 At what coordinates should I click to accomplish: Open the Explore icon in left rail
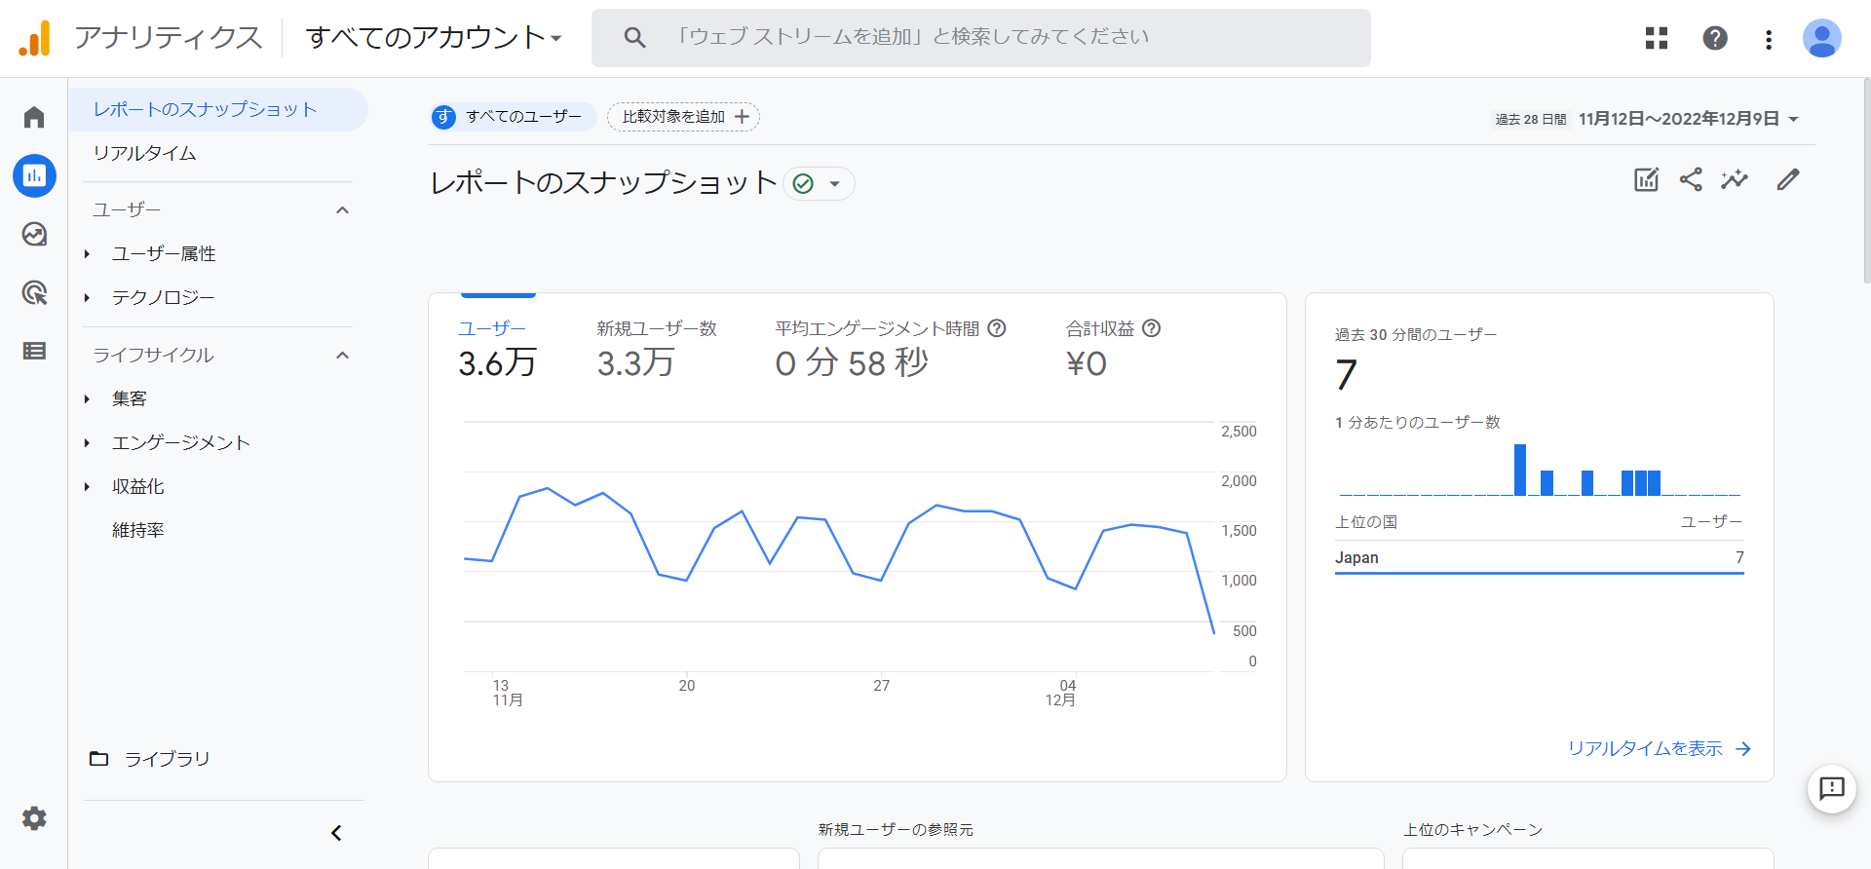(34, 235)
